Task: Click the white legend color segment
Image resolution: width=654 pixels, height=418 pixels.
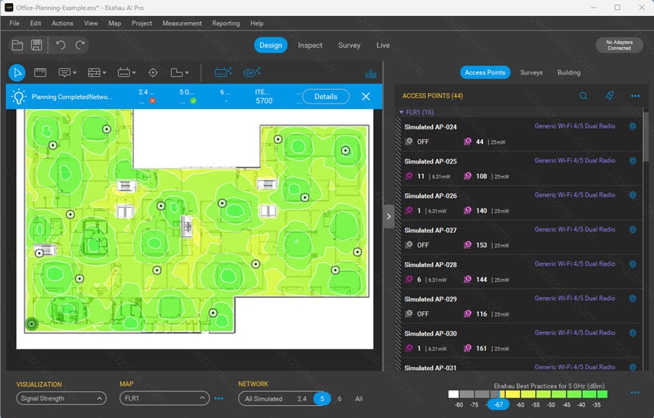Action: (453, 394)
